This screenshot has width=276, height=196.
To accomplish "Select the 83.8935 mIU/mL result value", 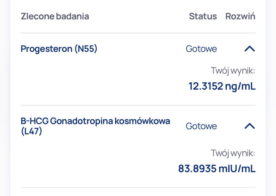I will coord(217,168).
